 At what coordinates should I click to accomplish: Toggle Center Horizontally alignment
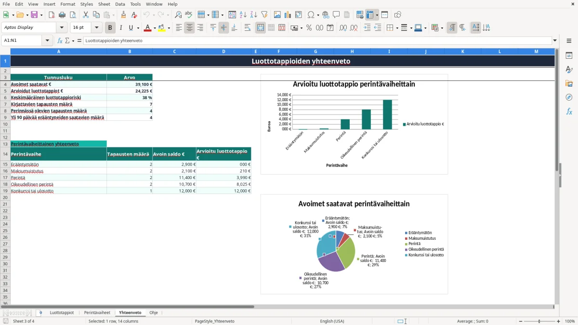189,28
